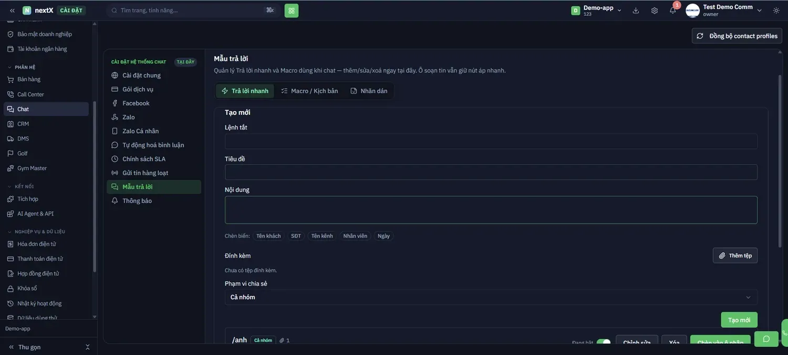The image size is (788, 355).
Task: Switch to the Macro / Kịch bản tab
Action: 309,91
